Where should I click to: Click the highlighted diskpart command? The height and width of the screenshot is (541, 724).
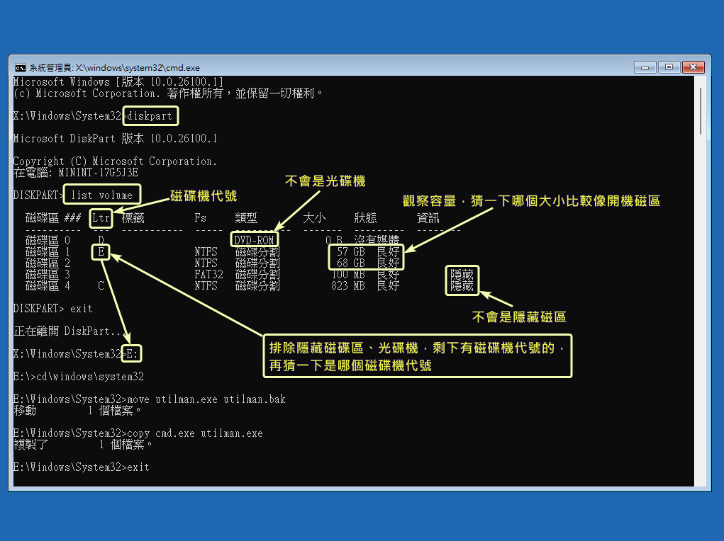click(150, 115)
